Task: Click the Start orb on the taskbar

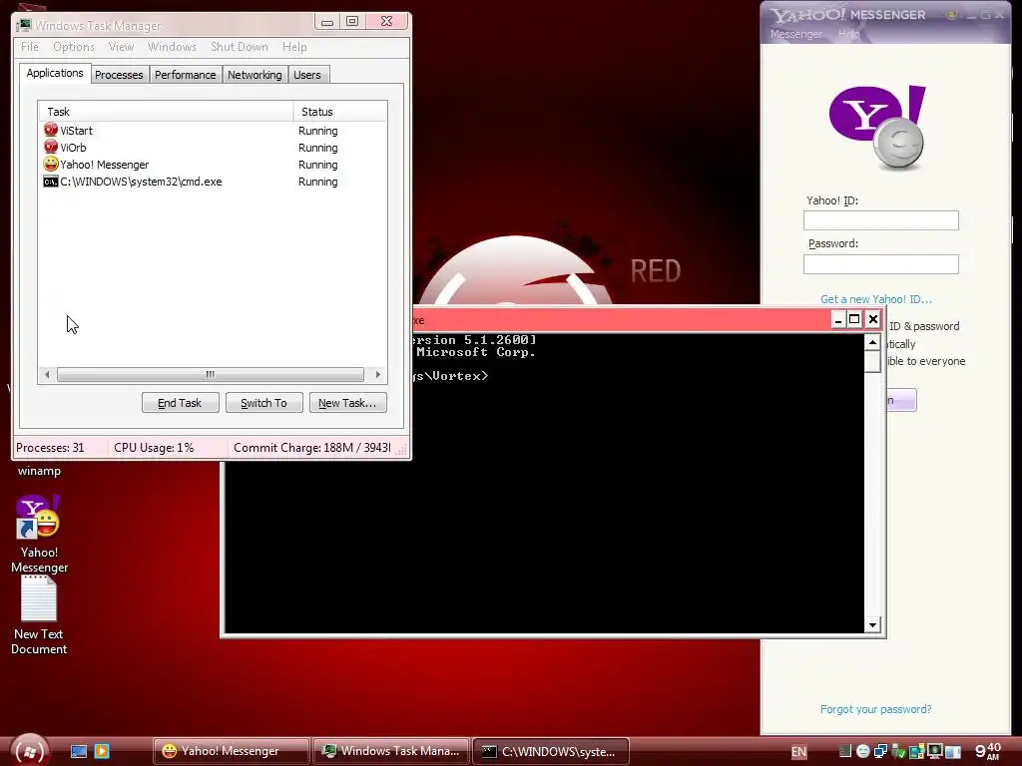Action: 29,752
